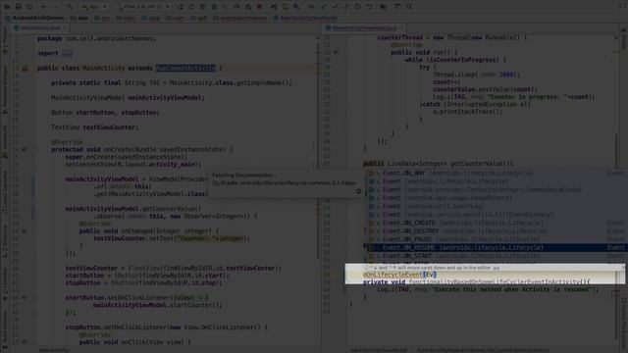
Task: Click MainActivity in left editor's bottom breadcrumb
Action: [54, 350]
